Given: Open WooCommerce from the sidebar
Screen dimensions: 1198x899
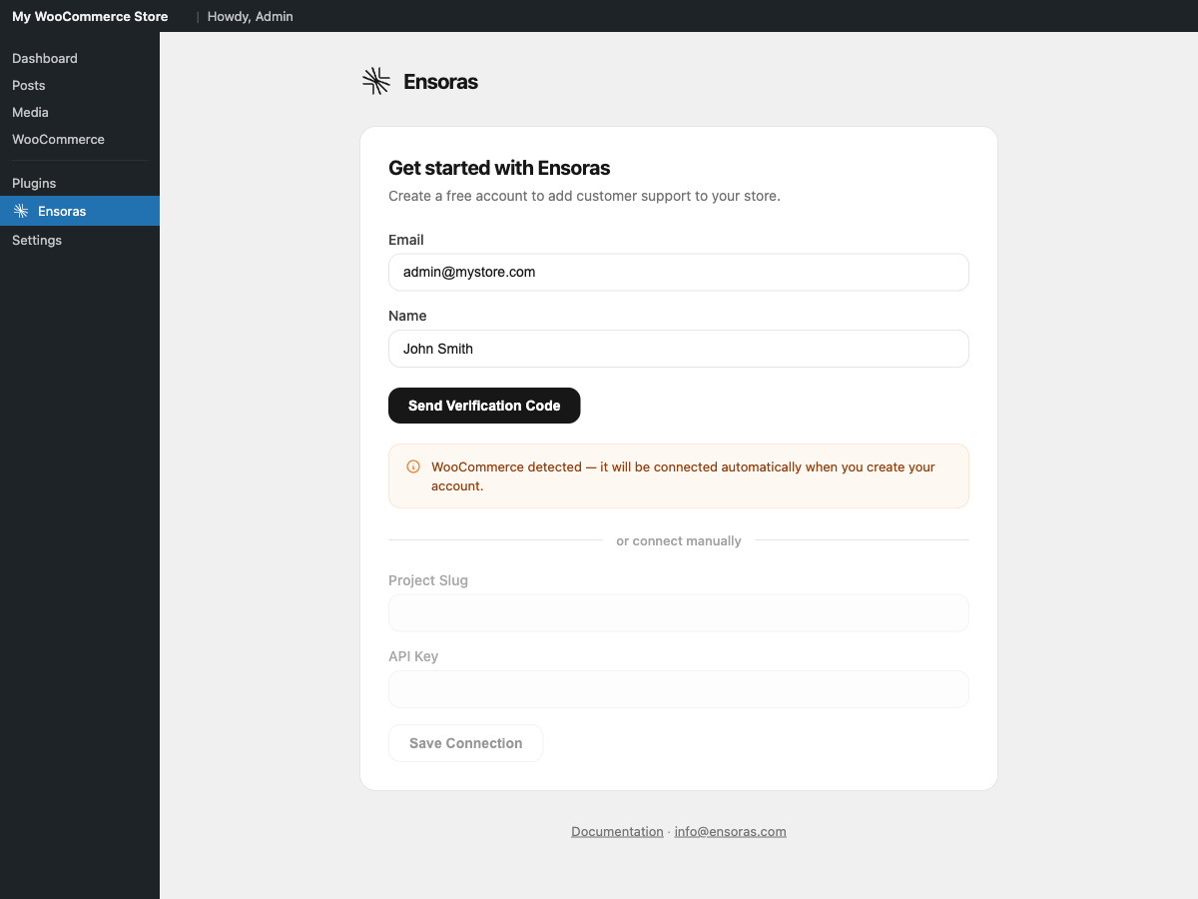Looking at the screenshot, I should (x=58, y=139).
